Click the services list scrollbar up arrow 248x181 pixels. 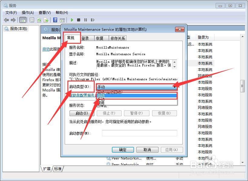click(243, 37)
